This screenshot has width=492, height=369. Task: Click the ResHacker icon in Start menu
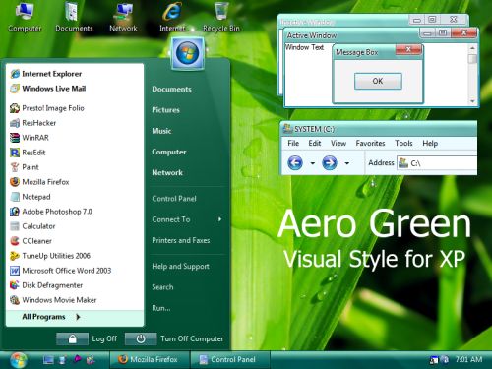[15, 123]
